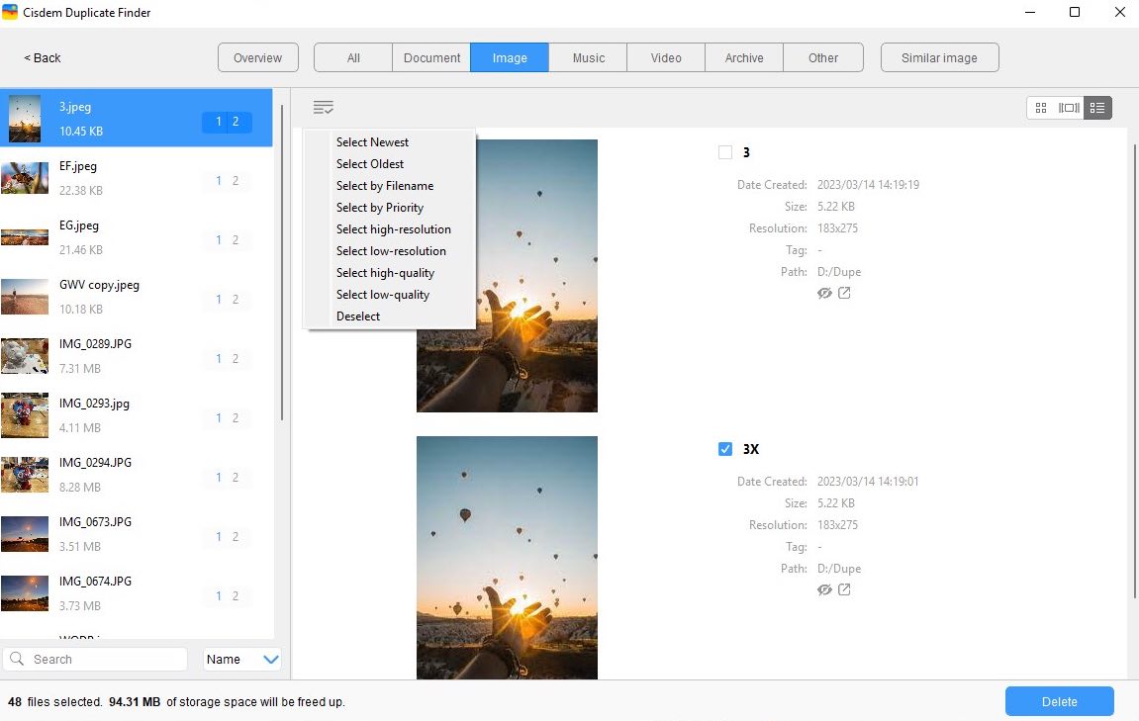The image size is (1139, 721).
Task: Click the 94.31 MB freed space text
Action: (x=135, y=701)
